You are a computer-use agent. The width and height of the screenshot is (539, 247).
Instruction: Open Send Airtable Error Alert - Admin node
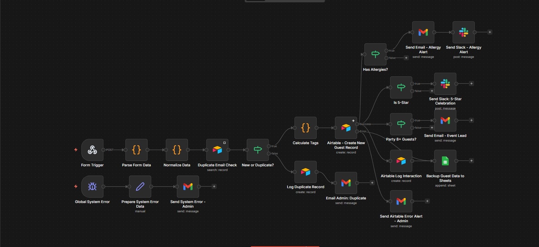(401, 201)
